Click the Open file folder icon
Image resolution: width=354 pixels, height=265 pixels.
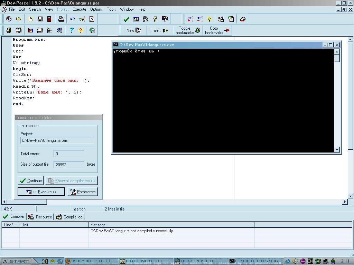[19, 19]
